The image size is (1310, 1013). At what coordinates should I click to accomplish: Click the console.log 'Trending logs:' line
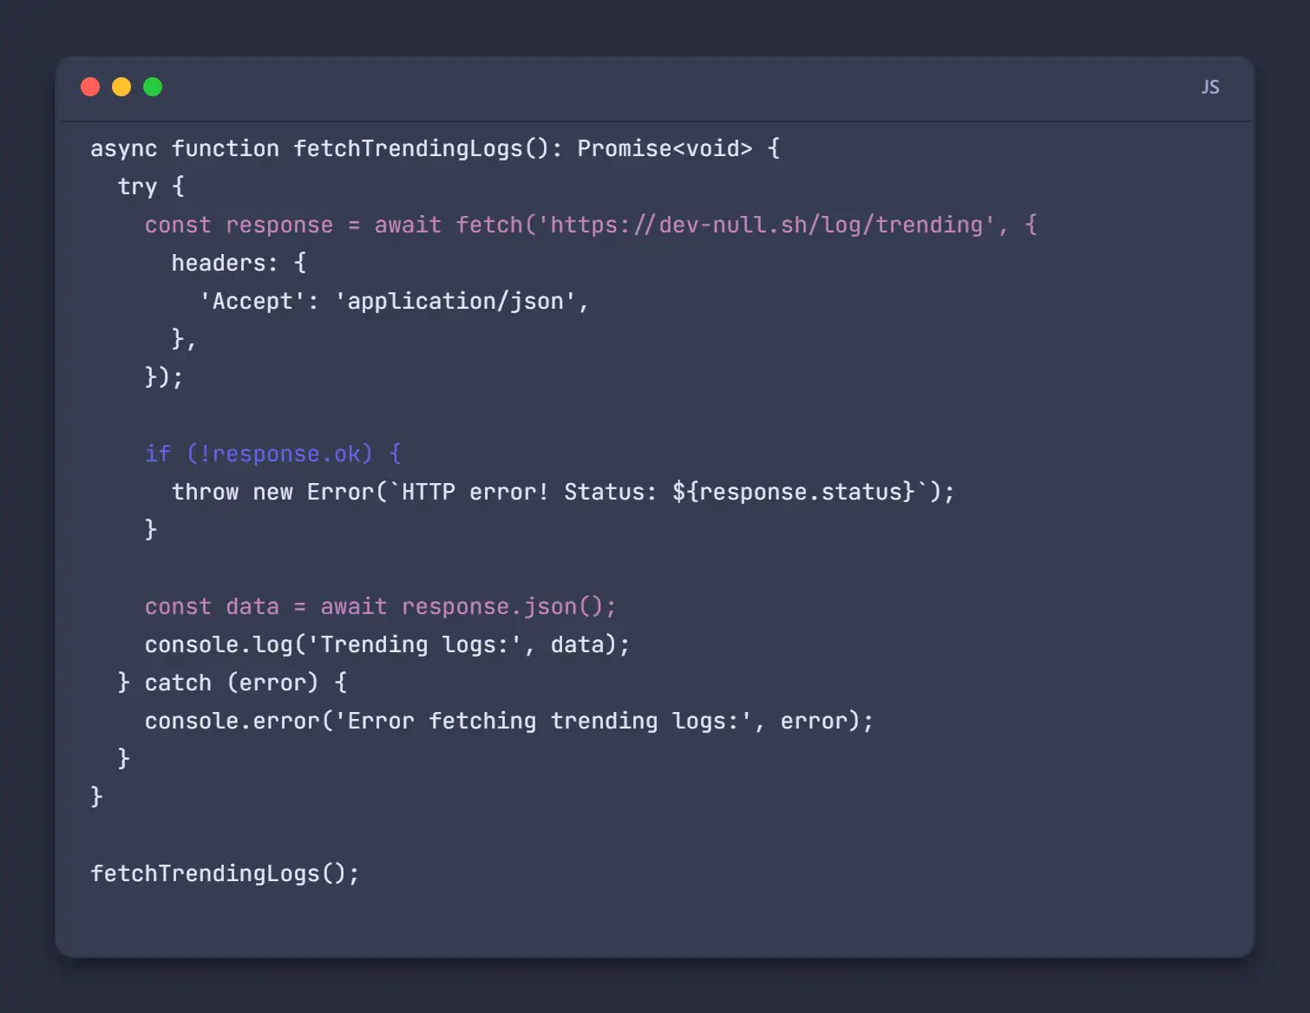[387, 644]
